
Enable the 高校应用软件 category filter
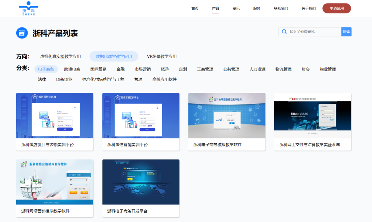tap(164, 79)
